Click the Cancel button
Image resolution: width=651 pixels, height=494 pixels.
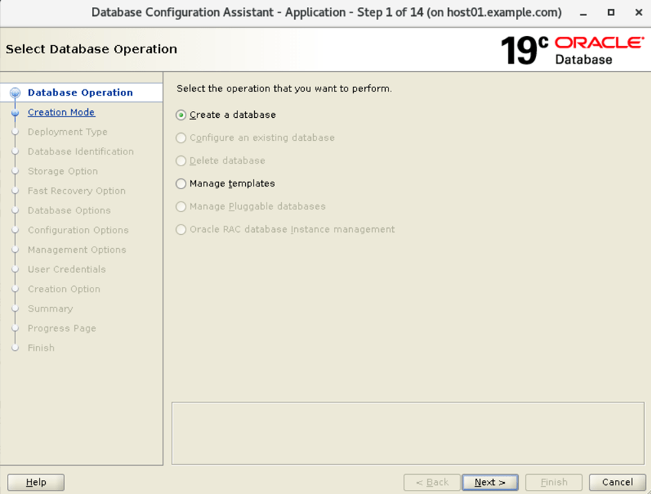(617, 482)
